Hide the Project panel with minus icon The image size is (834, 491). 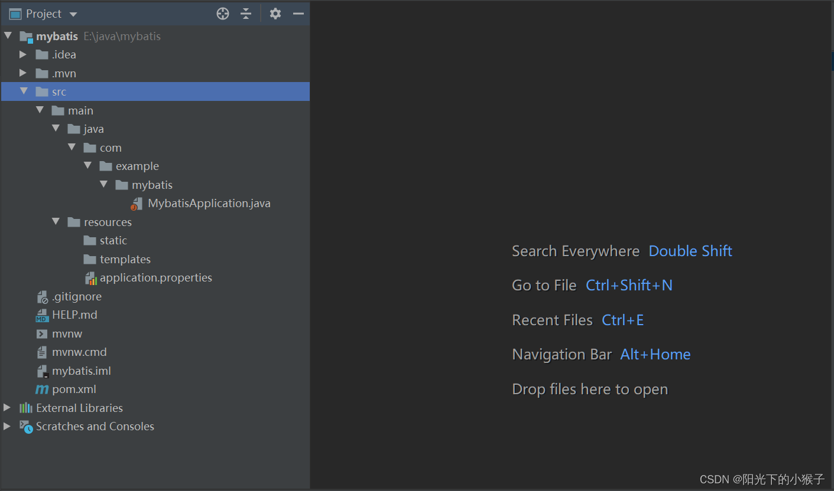tap(298, 14)
